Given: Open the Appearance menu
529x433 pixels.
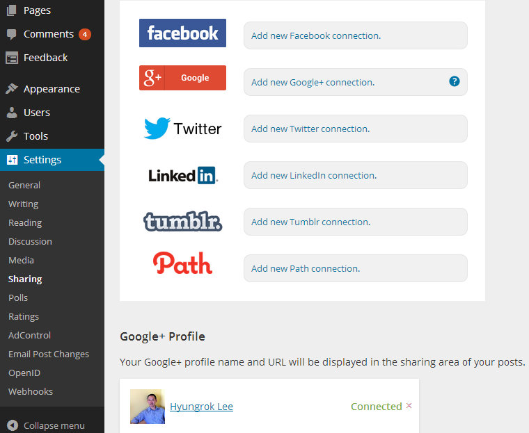Looking at the screenshot, I should 51,89.
